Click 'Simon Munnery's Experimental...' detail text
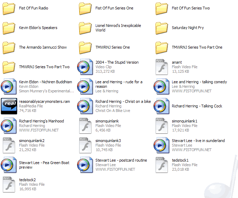Viewport: 238px width, 198px height. 47,91
